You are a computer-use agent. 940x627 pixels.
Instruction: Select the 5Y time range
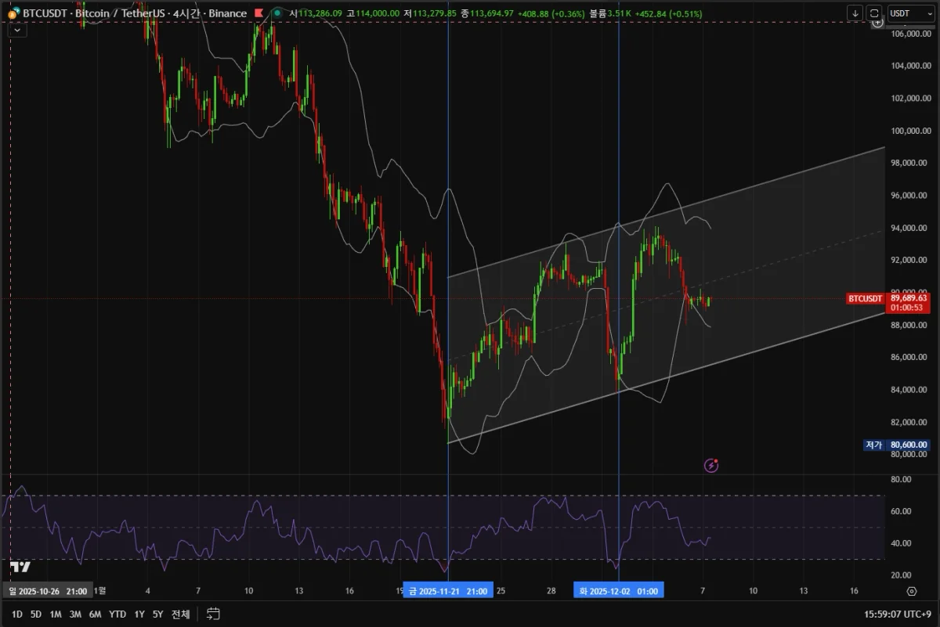coord(158,614)
